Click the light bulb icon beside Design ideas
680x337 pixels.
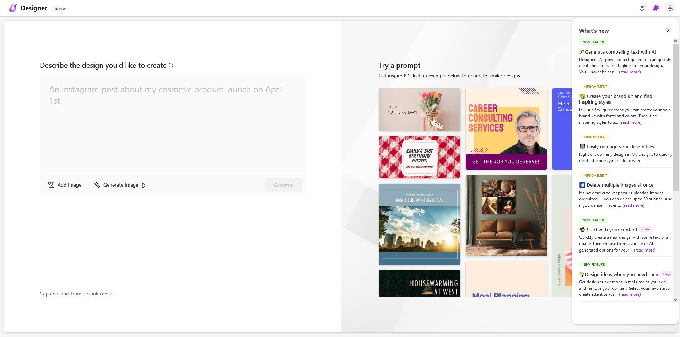click(x=582, y=274)
